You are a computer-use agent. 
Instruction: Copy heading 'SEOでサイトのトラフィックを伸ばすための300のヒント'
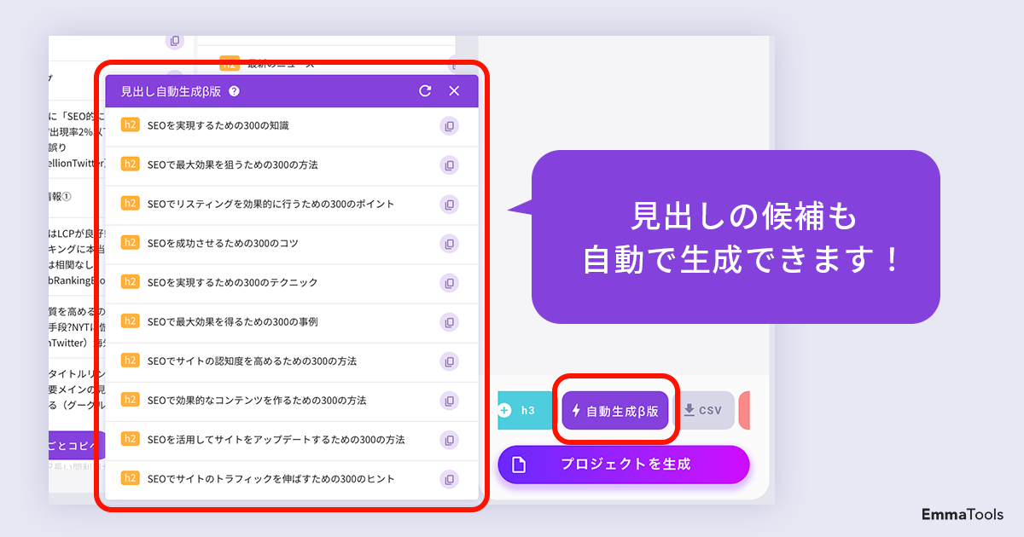tap(450, 479)
